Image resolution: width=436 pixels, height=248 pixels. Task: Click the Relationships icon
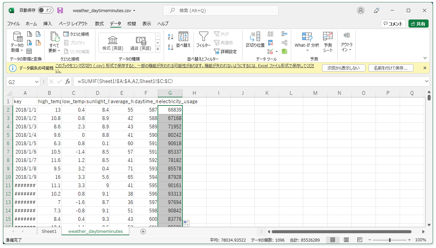285,43
